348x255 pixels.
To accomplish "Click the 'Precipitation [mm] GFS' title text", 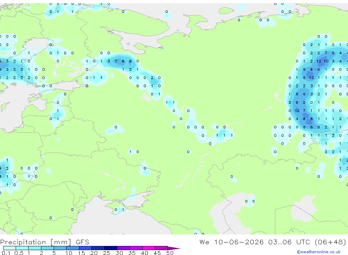I will (x=45, y=242).
